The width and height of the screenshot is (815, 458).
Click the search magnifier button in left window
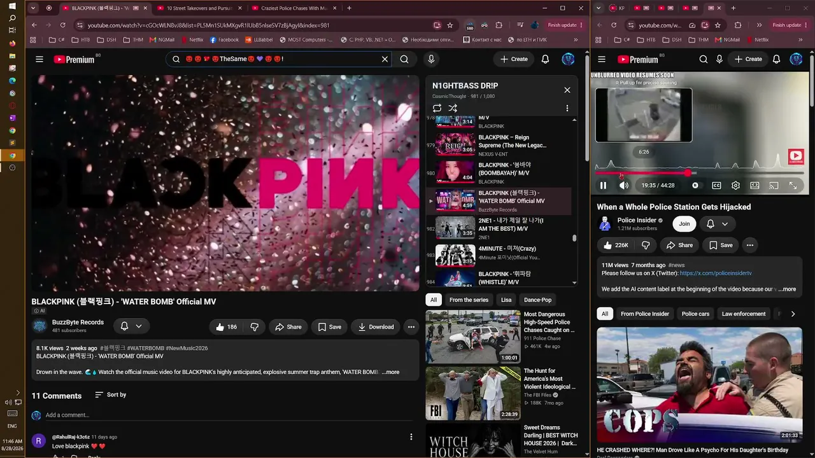(404, 59)
